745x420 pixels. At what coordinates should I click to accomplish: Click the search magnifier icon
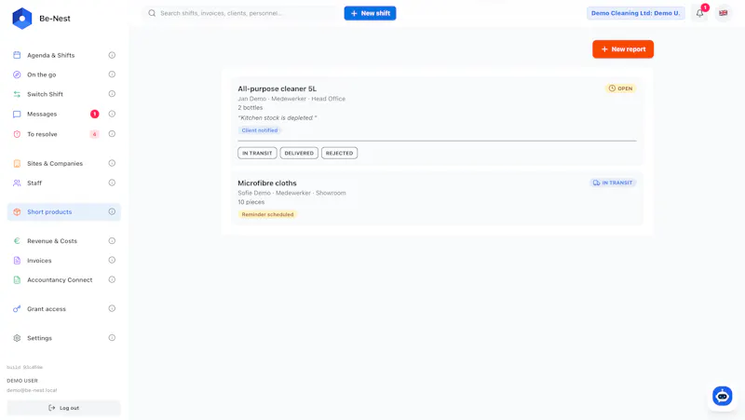pyautogui.click(x=152, y=13)
